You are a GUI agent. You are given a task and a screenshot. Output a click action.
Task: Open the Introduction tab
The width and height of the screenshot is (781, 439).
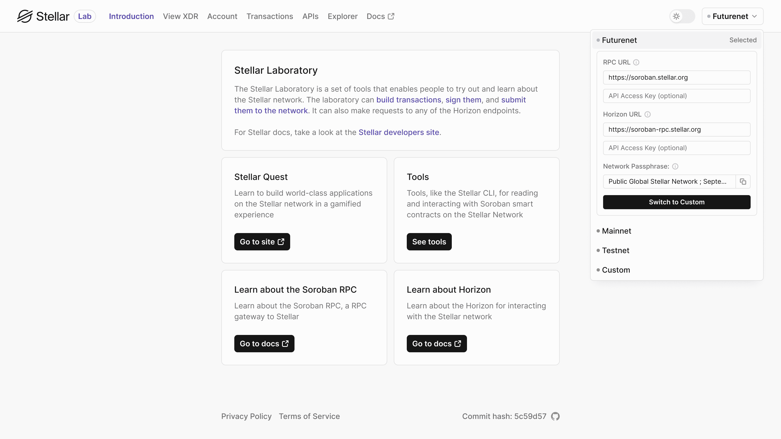pos(131,16)
